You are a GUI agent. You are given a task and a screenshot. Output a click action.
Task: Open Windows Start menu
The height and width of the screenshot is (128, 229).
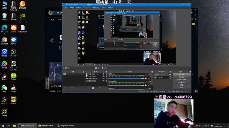[3, 125]
